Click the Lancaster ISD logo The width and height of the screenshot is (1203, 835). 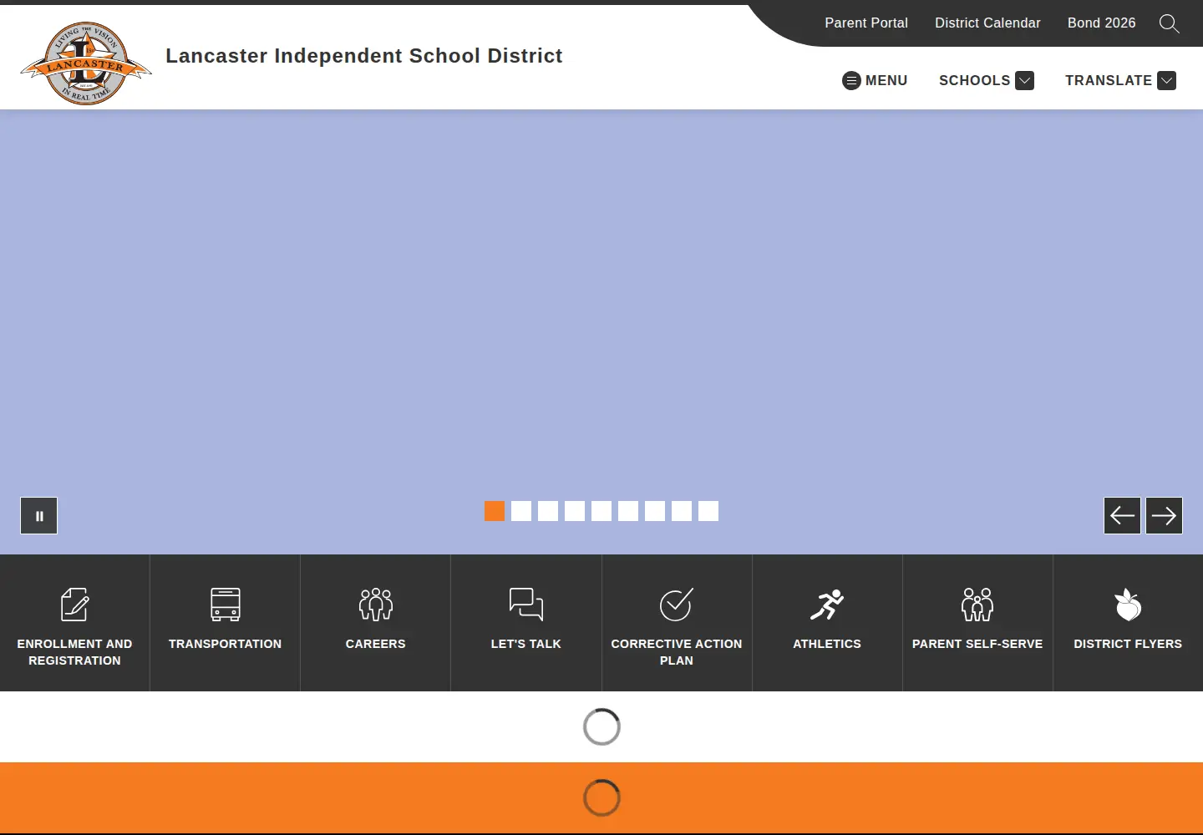[86, 63]
